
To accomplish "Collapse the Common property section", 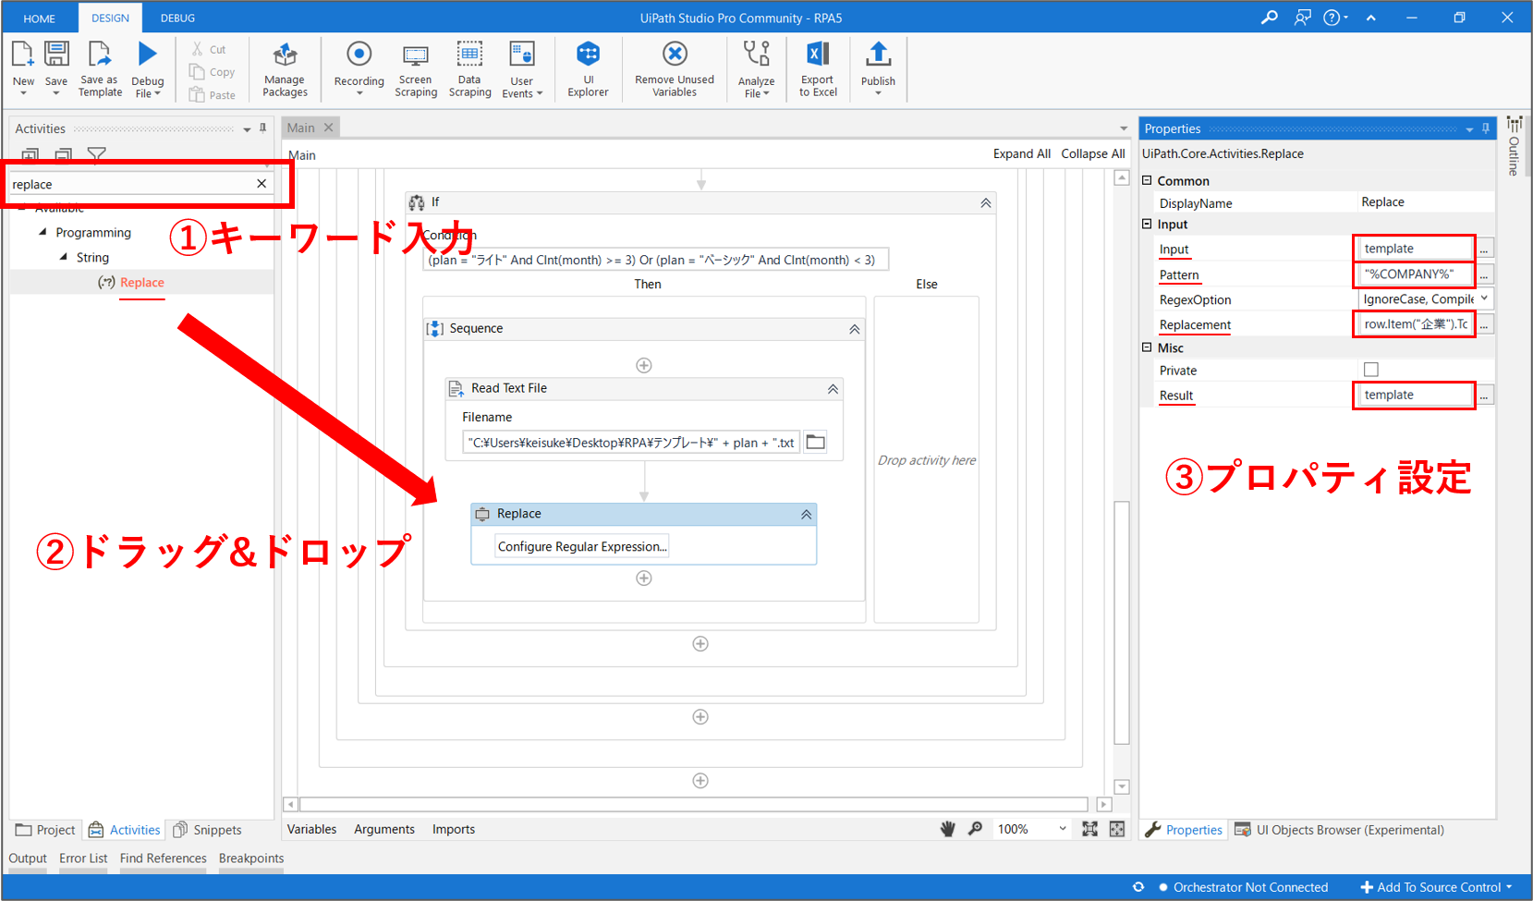I will tap(1148, 181).
